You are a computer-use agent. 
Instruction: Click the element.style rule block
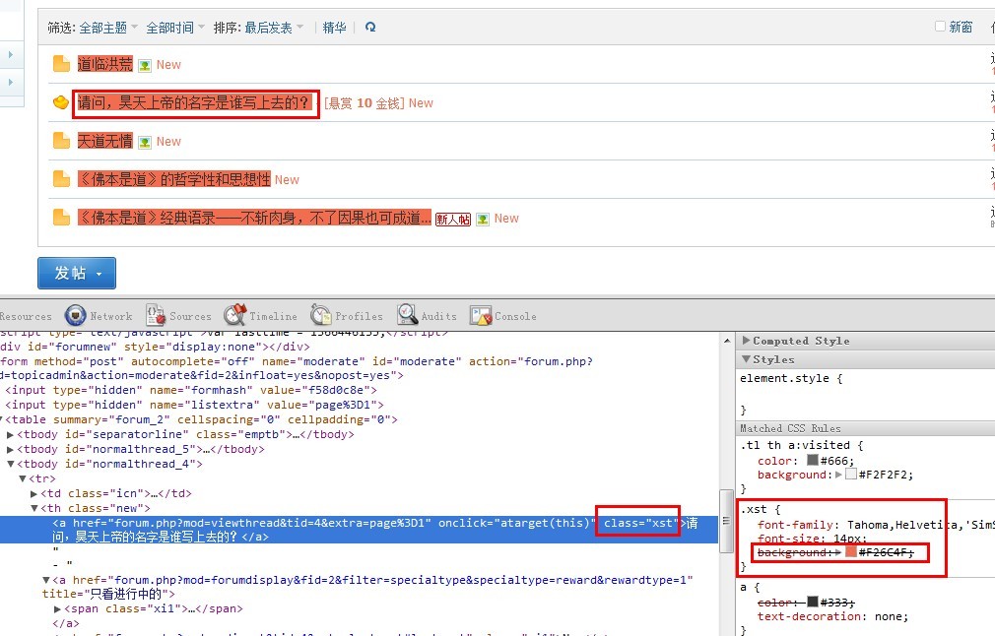(867, 393)
